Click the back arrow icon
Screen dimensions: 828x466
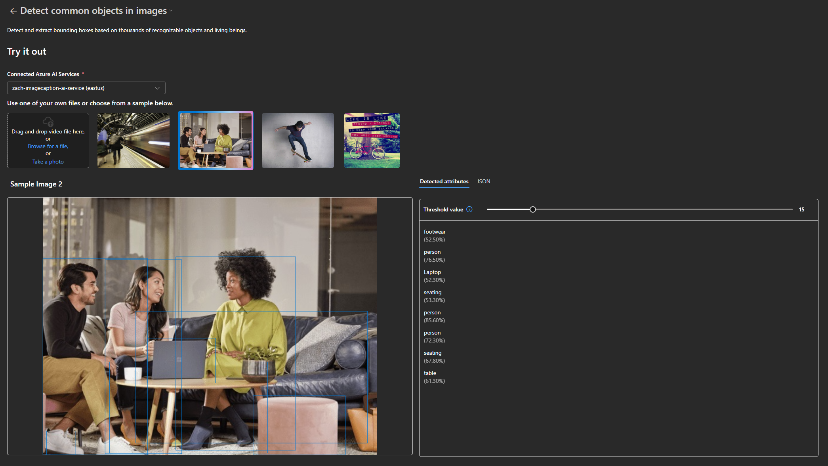pyautogui.click(x=13, y=11)
